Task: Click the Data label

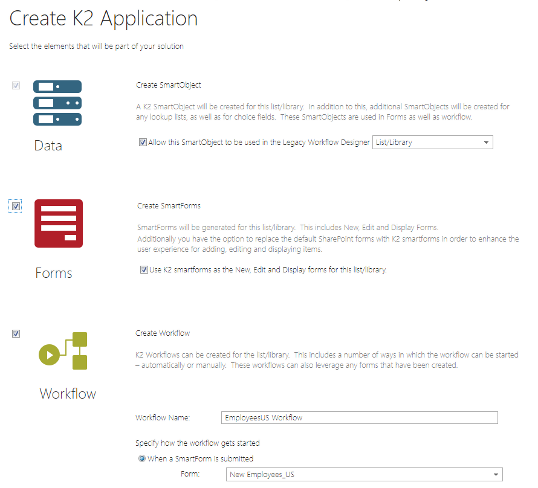Action: coord(48,146)
